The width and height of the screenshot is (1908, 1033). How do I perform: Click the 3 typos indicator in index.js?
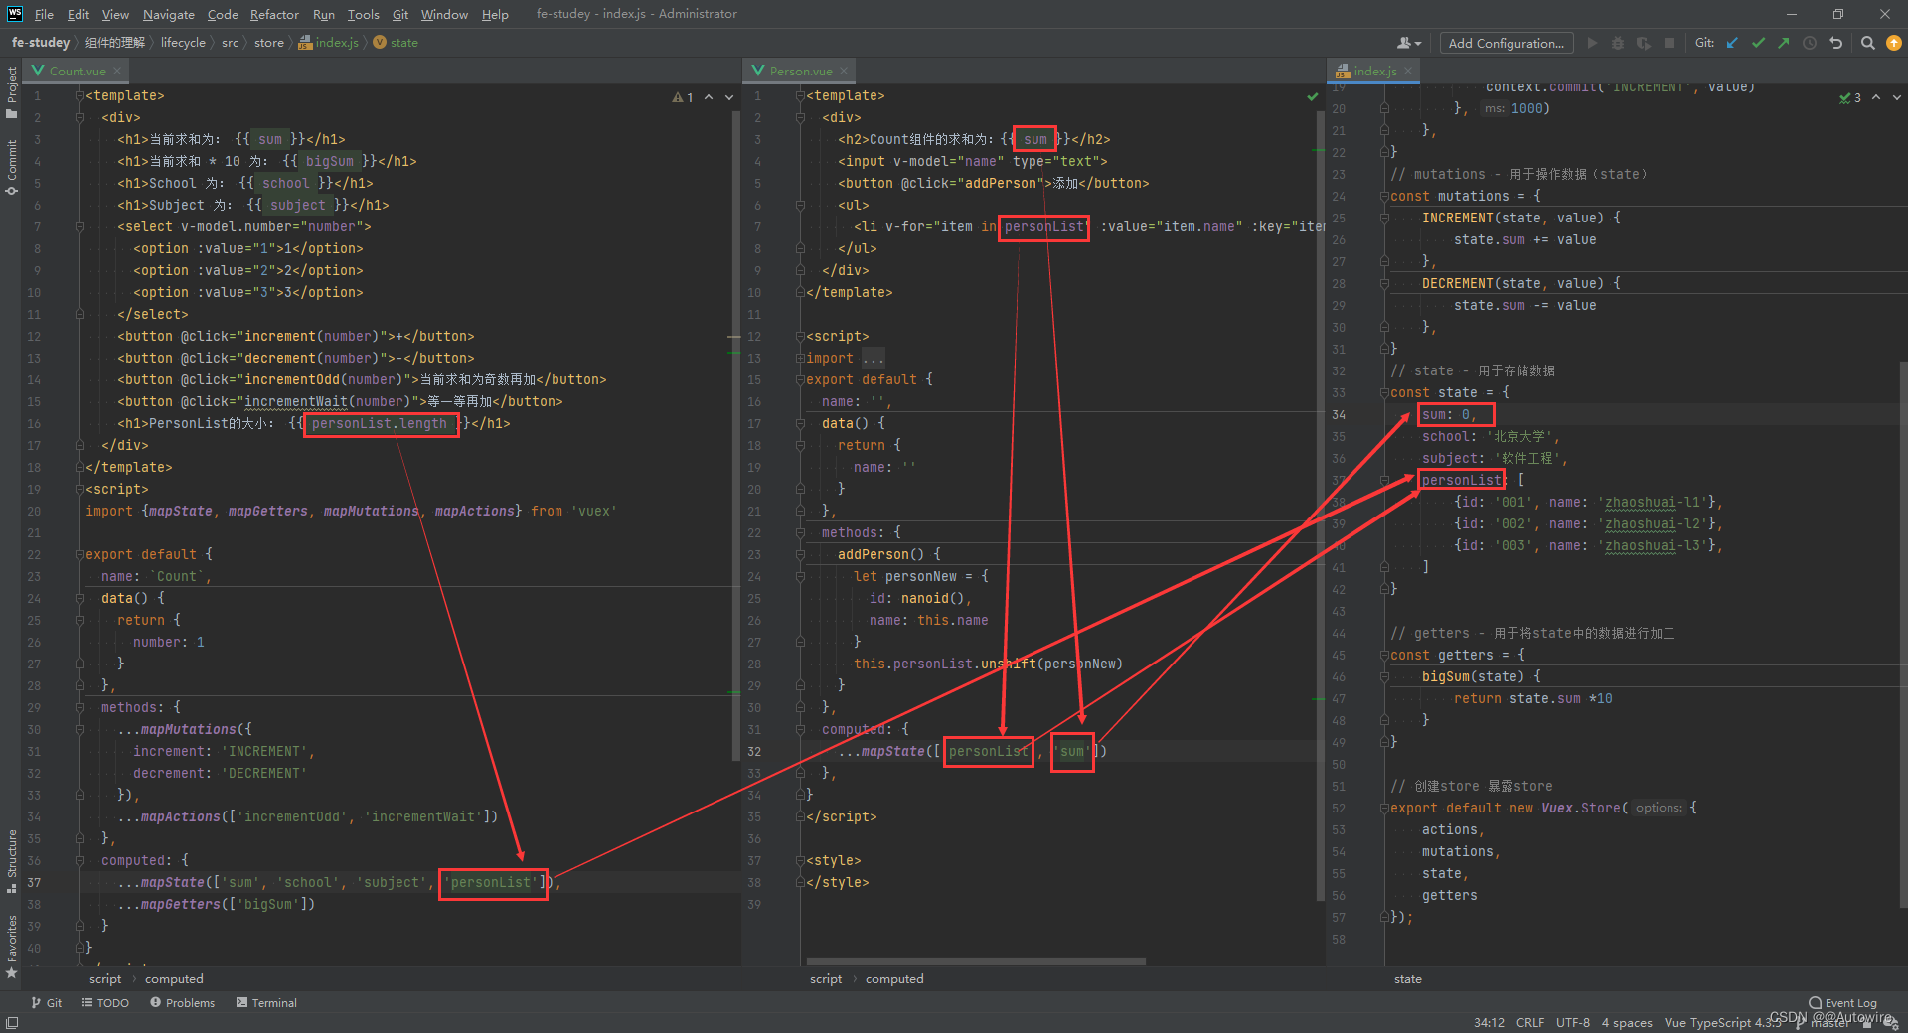click(x=1850, y=97)
